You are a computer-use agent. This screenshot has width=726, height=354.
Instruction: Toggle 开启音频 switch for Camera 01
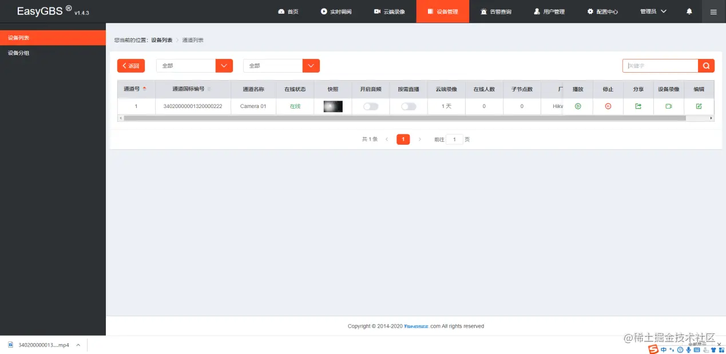click(x=371, y=106)
